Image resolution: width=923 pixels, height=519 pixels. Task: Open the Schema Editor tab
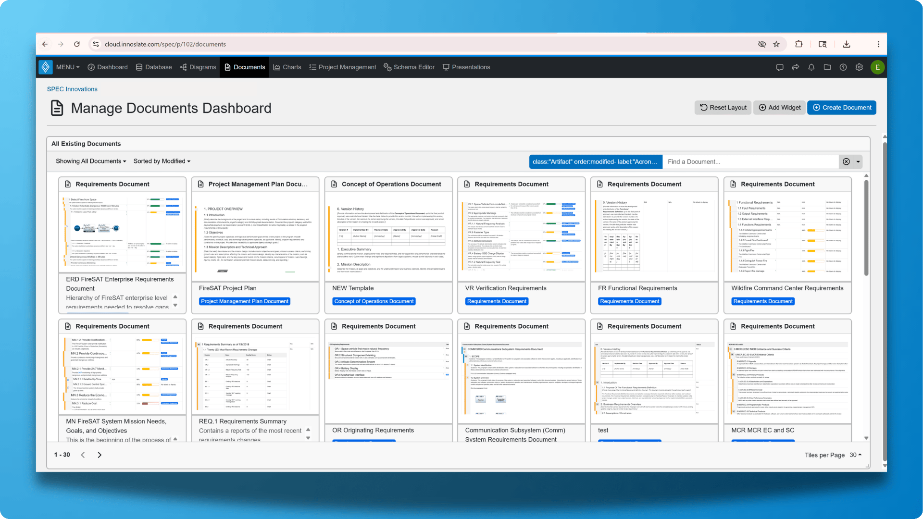(409, 67)
